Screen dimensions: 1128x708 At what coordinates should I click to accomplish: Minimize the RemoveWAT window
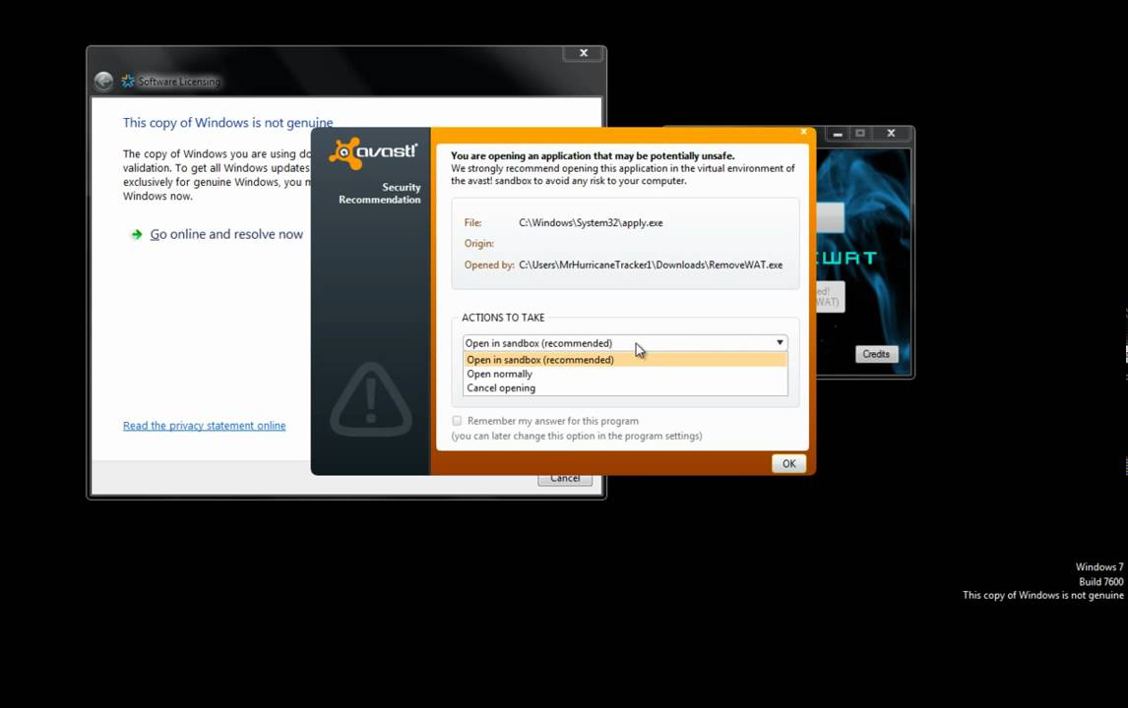coord(838,133)
